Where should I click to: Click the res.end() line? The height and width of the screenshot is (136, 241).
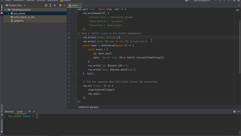[x=95, y=94]
